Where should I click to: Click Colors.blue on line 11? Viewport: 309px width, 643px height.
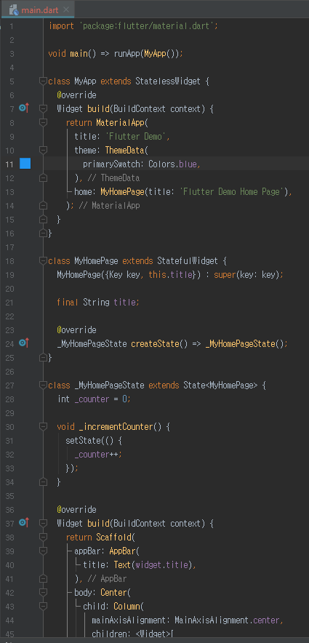point(172,164)
